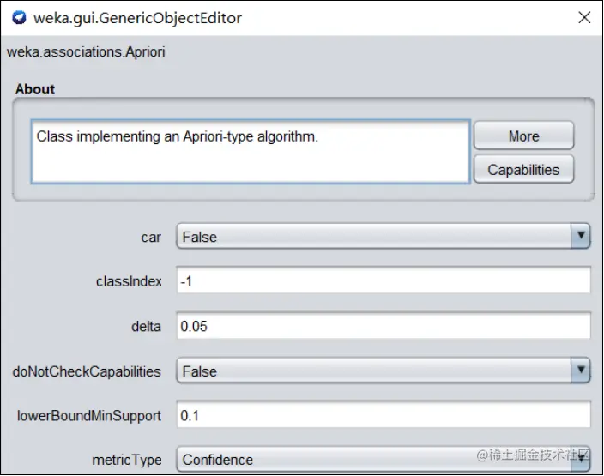Expand the doNotCheckCapabilities dropdown arrow
This screenshot has height=476, width=604.
coord(581,371)
